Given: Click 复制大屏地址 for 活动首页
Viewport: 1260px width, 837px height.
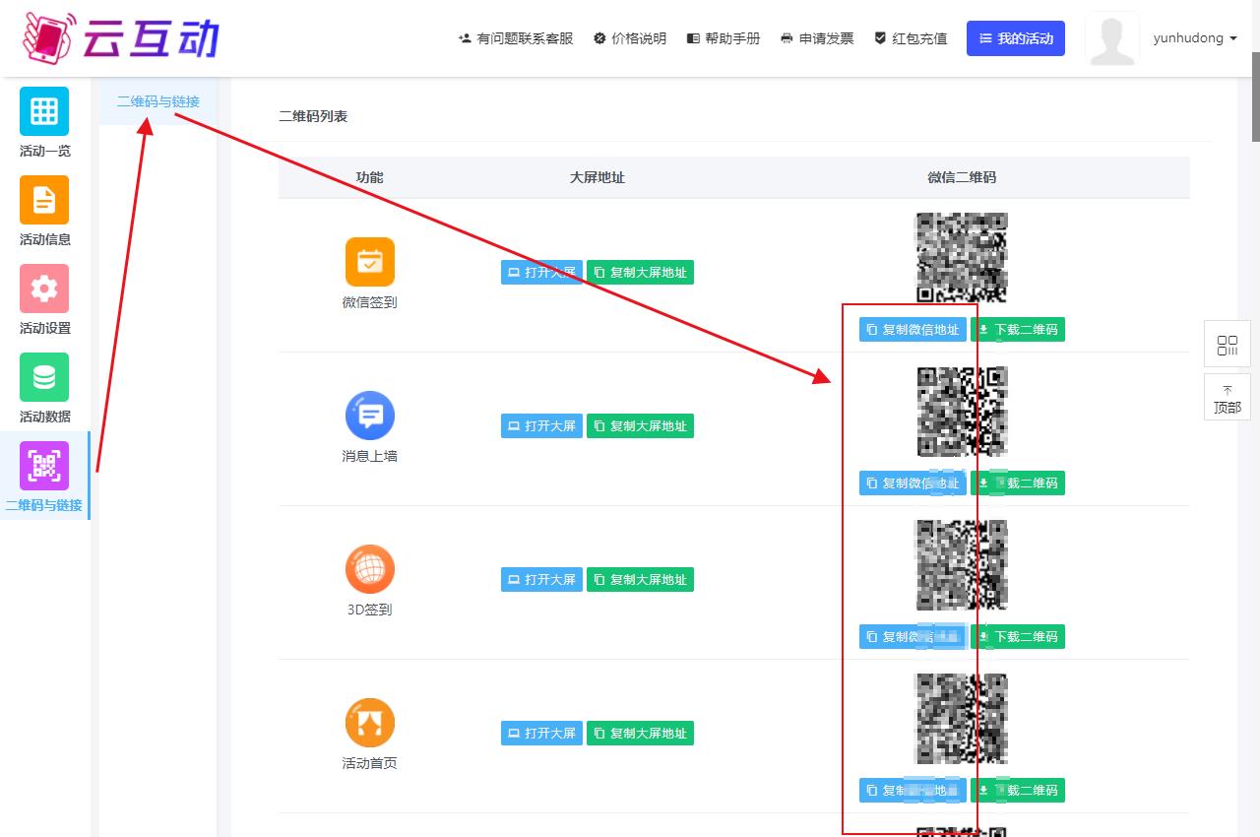Looking at the screenshot, I should (x=641, y=734).
